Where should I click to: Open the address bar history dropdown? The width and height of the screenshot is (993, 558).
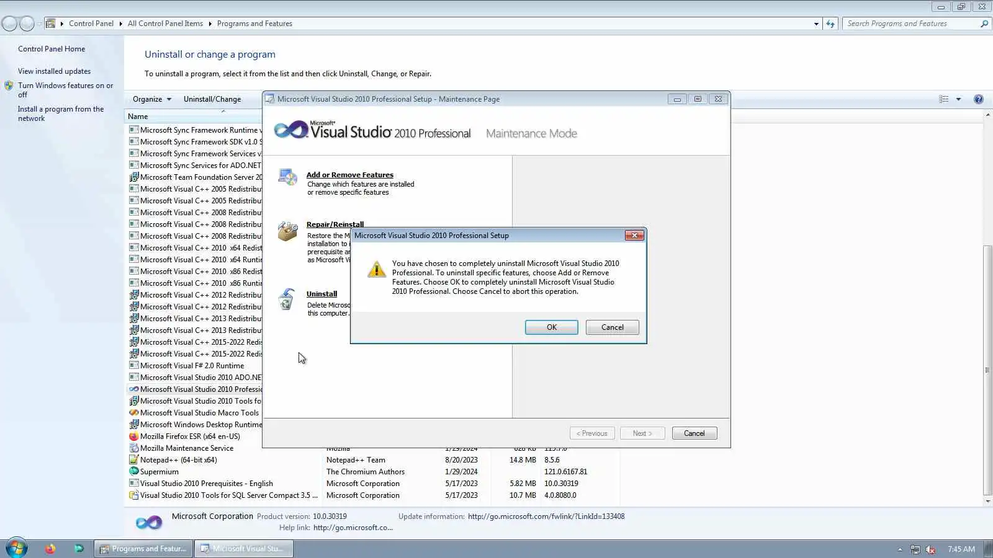(x=816, y=24)
